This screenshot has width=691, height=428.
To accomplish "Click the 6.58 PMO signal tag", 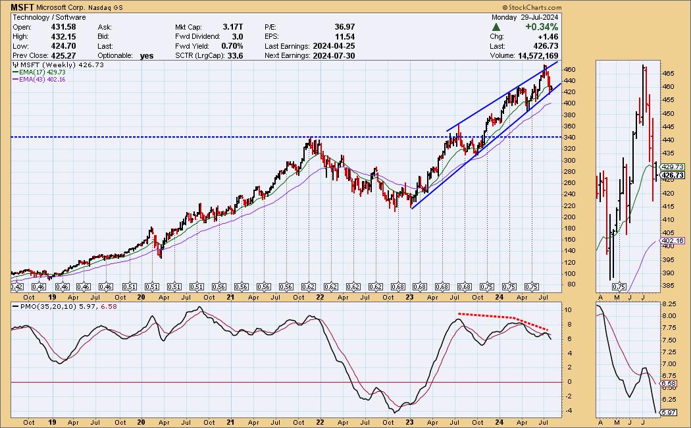I will point(669,384).
